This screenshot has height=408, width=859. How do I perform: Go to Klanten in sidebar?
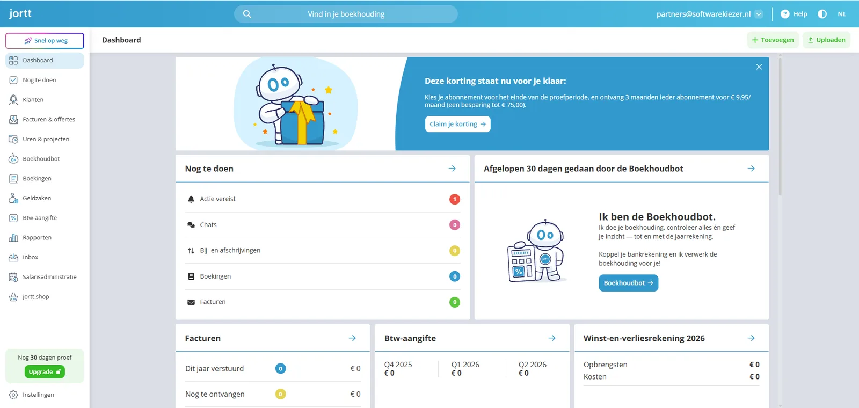tap(45, 100)
